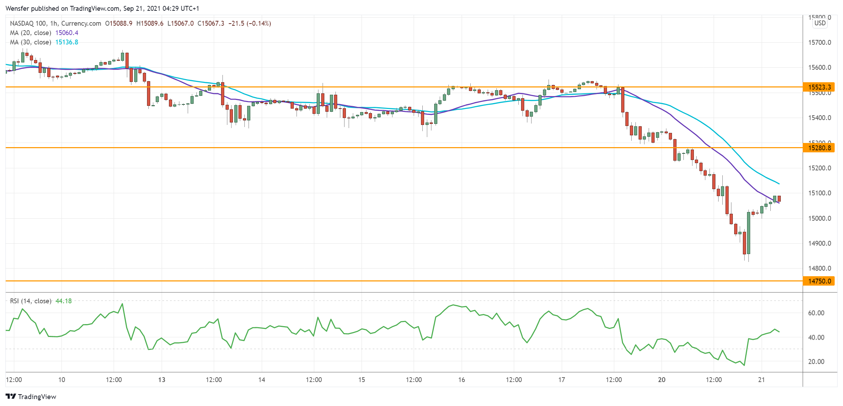Click the orange 14750.0 price label
This screenshot has width=843, height=406.
(819, 281)
